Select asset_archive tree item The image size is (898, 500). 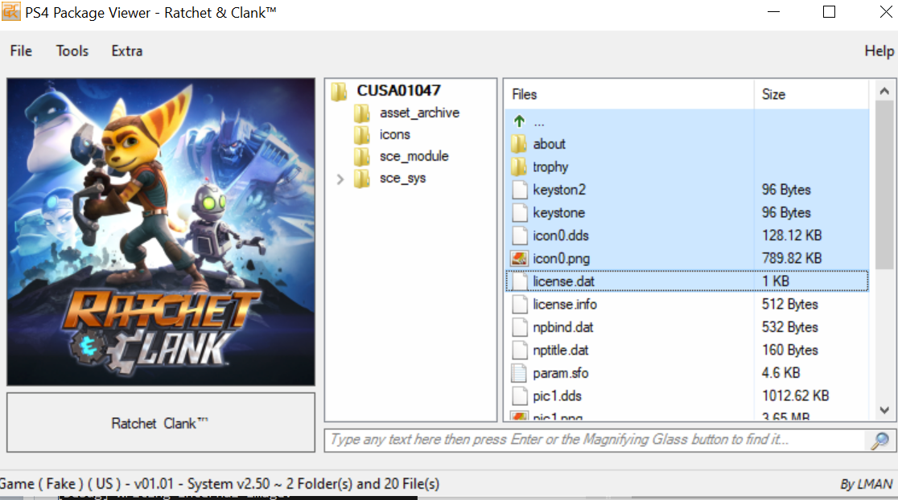pyautogui.click(x=419, y=113)
